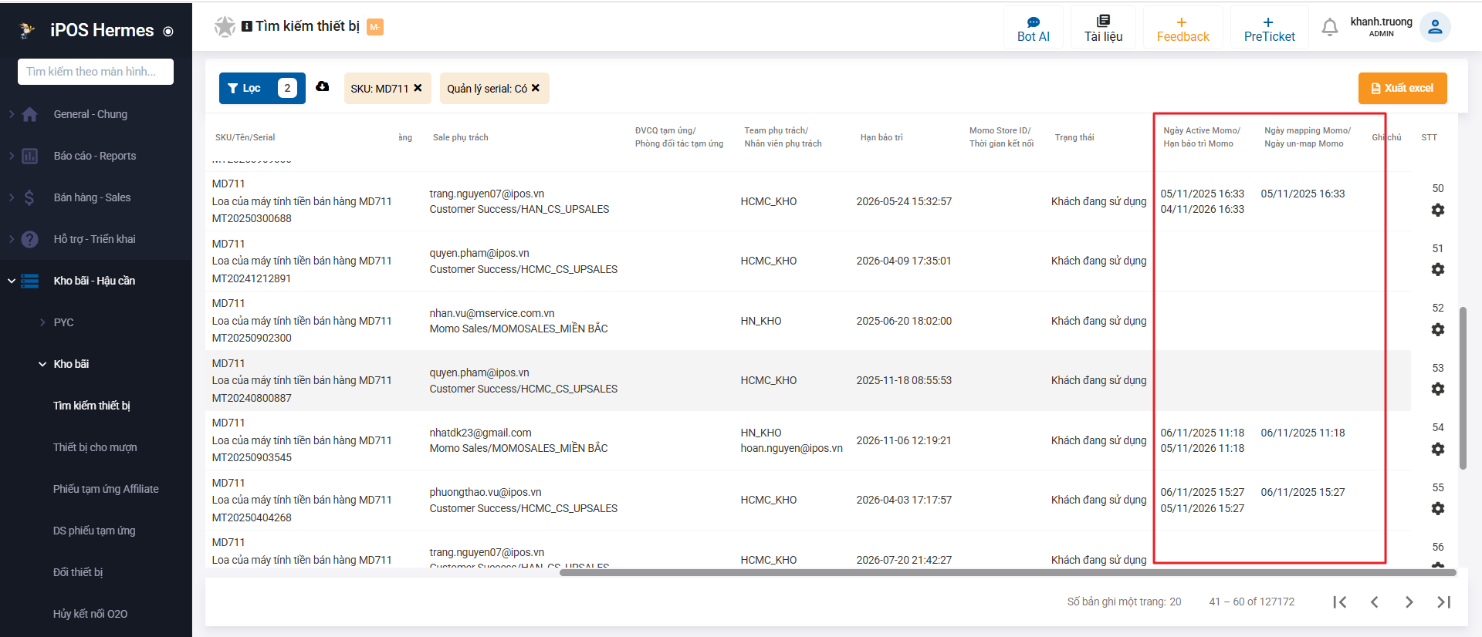Open settings gear for row 52
The height and width of the screenshot is (637, 1482).
1438,329
